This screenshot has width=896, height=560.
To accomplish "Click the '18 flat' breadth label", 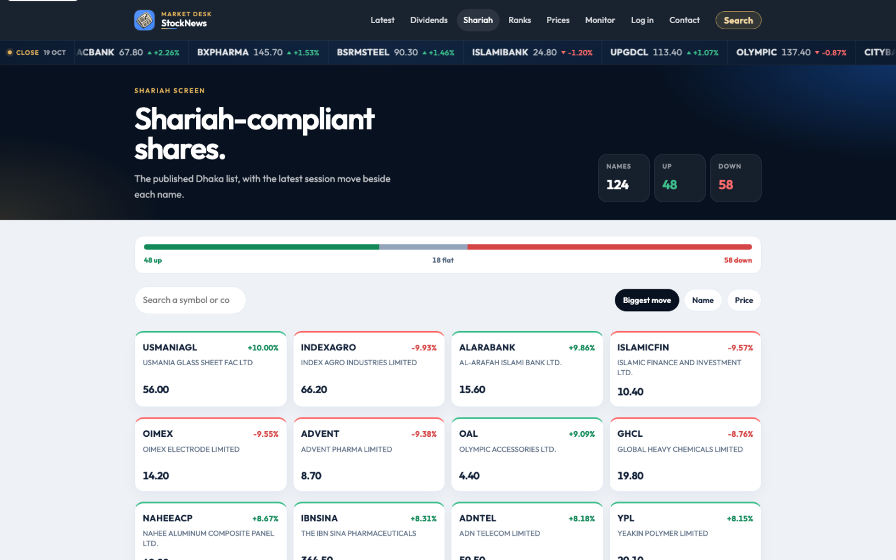I will tap(442, 260).
